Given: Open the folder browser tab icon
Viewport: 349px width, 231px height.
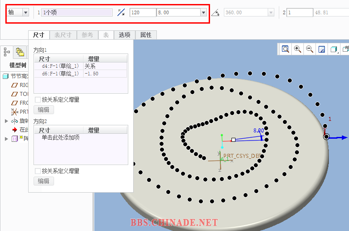Looking at the screenshot, I should click(20, 52).
